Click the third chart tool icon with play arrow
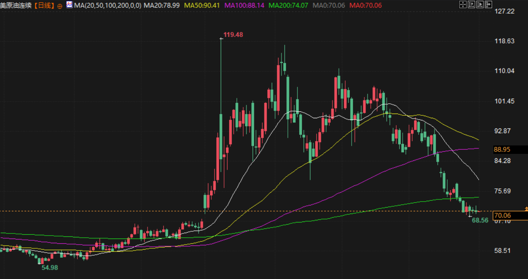 click(x=479, y=5)
